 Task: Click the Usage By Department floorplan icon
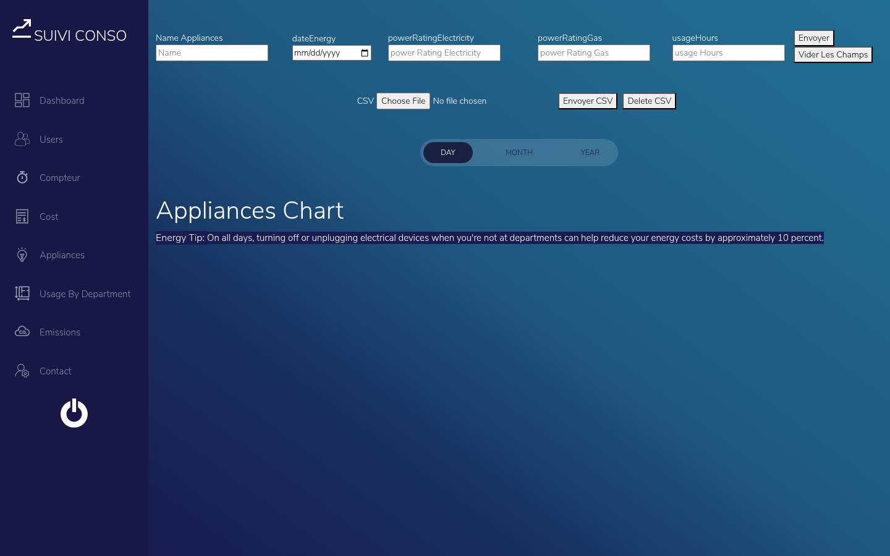pos(22,293)
